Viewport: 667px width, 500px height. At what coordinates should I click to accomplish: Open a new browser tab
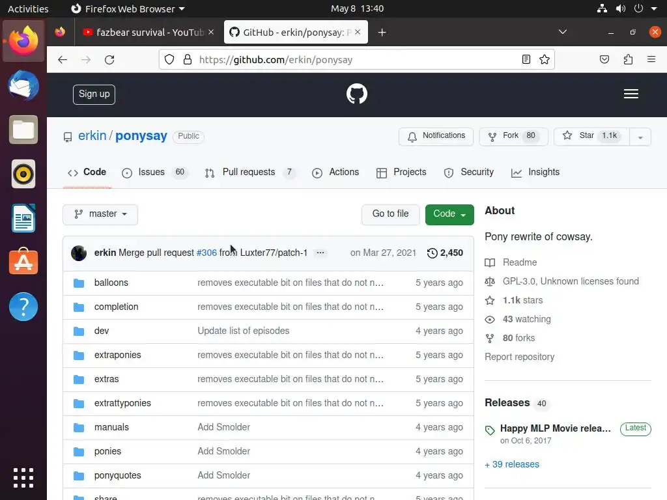click(x=382, y=33)
